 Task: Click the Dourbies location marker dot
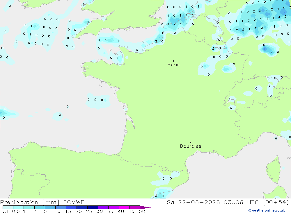click(191, 142)
